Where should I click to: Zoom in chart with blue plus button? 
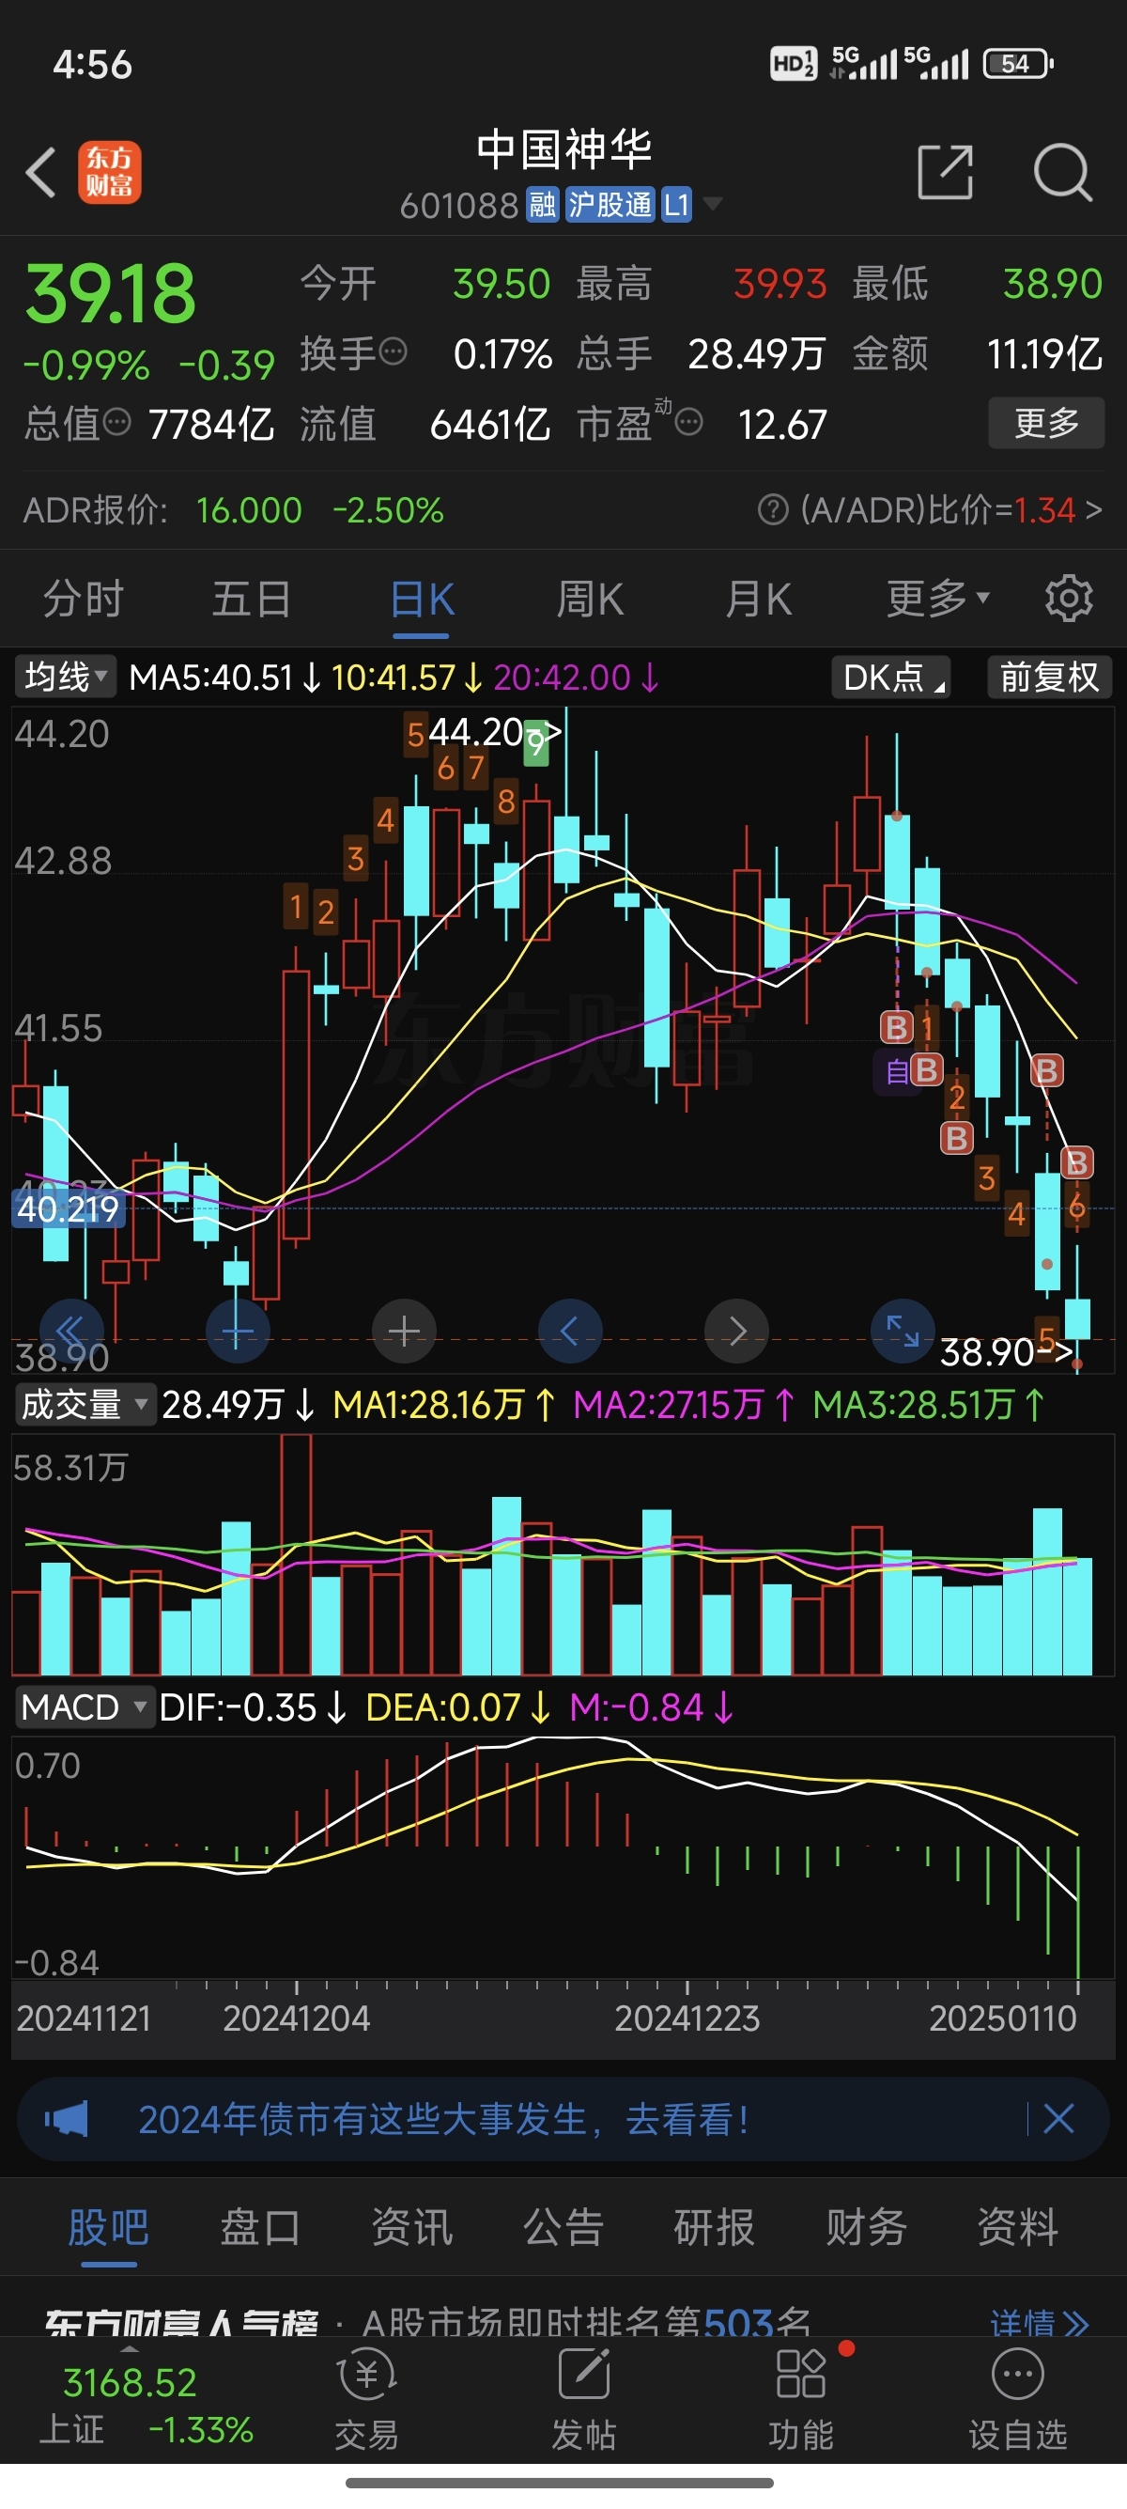[238, 1331]
